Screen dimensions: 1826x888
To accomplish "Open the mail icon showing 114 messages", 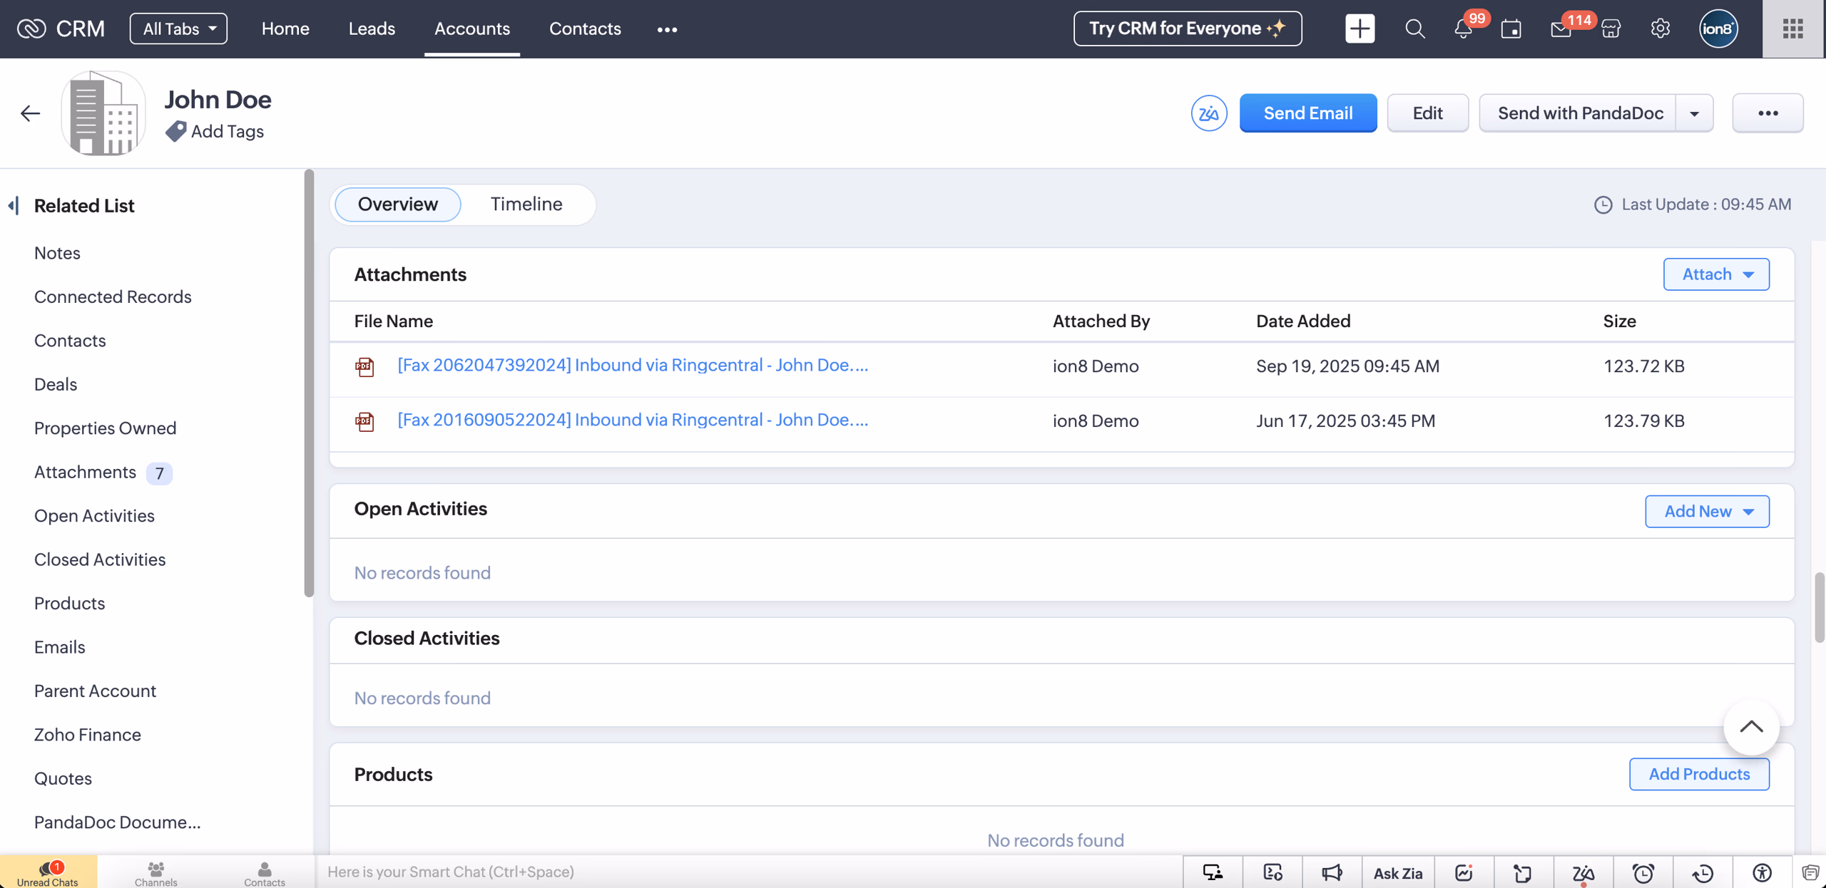I will click(x=1559, y=29).
